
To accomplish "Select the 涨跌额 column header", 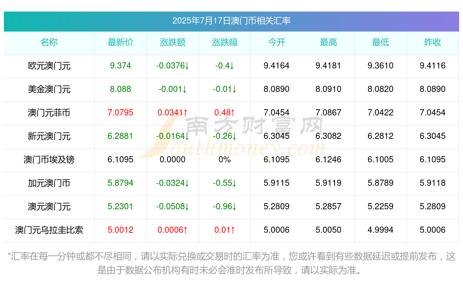I will (173, 42).
